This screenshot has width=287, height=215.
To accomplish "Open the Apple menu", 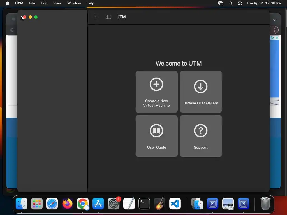I will click(x=7, y=3).
